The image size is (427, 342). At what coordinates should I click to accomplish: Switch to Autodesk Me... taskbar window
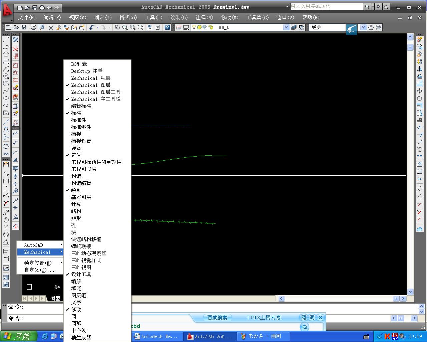158,336
